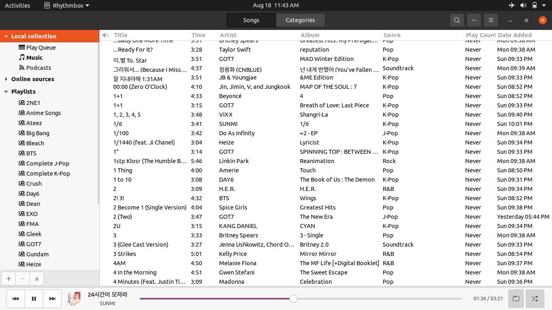Viewport: 552px width, 310px height.
Task: Expand the Online sources section
Action: [6, 79]
